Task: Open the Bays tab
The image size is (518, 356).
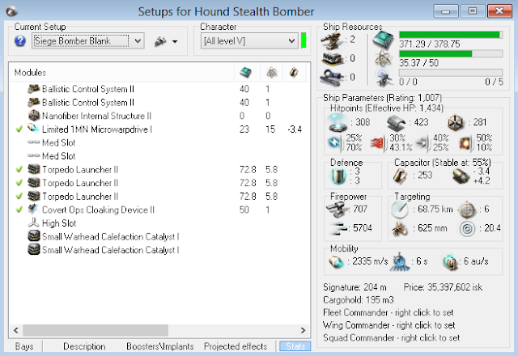Action: coord(24,346)
